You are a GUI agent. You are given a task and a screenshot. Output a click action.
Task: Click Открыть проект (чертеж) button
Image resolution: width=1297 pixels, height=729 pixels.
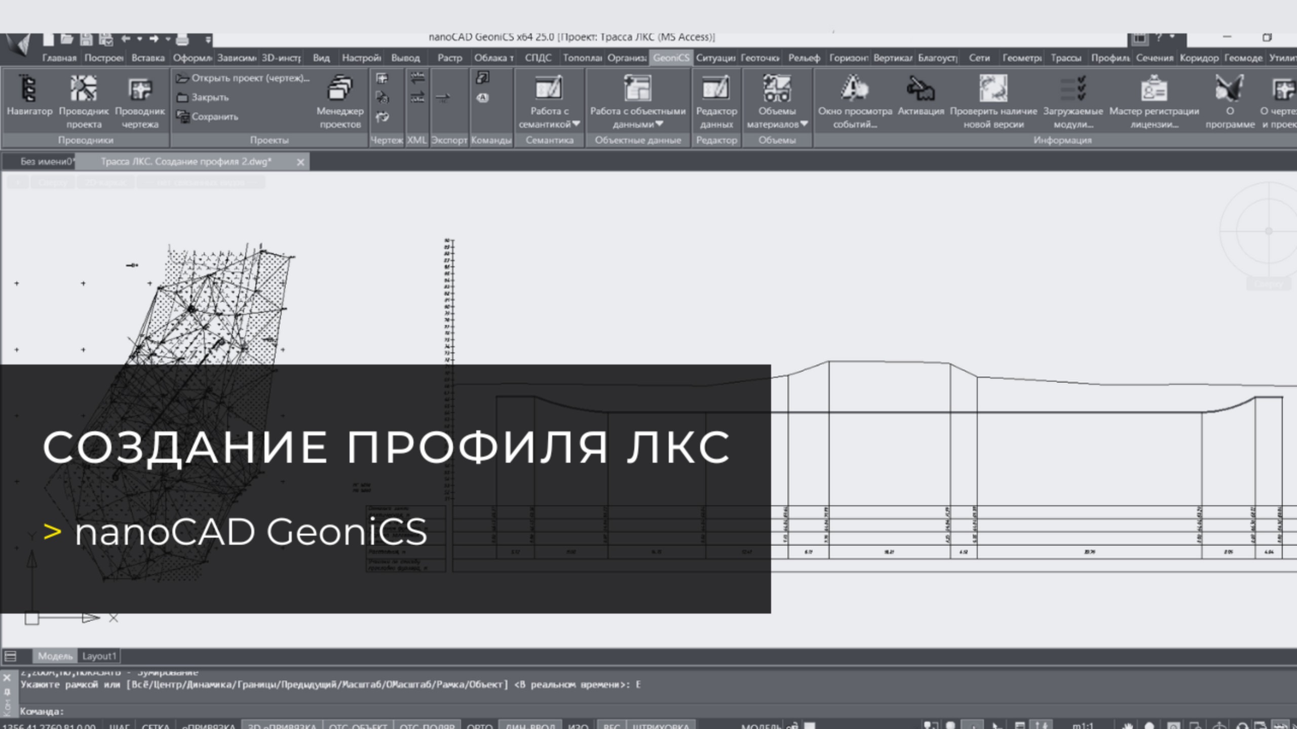coord(243,78)
